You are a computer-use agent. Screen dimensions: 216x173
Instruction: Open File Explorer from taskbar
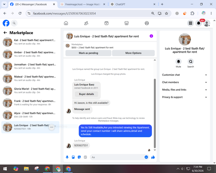coord(26,169)
